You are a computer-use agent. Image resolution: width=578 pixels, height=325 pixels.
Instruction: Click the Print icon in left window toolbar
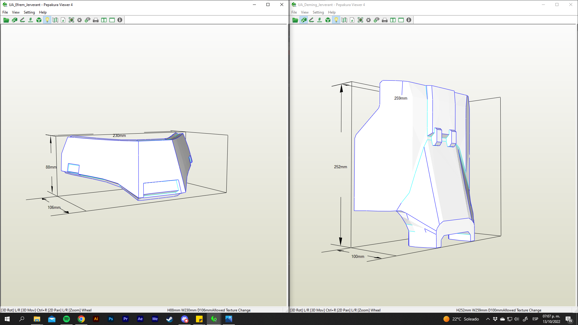pos(96,20)
